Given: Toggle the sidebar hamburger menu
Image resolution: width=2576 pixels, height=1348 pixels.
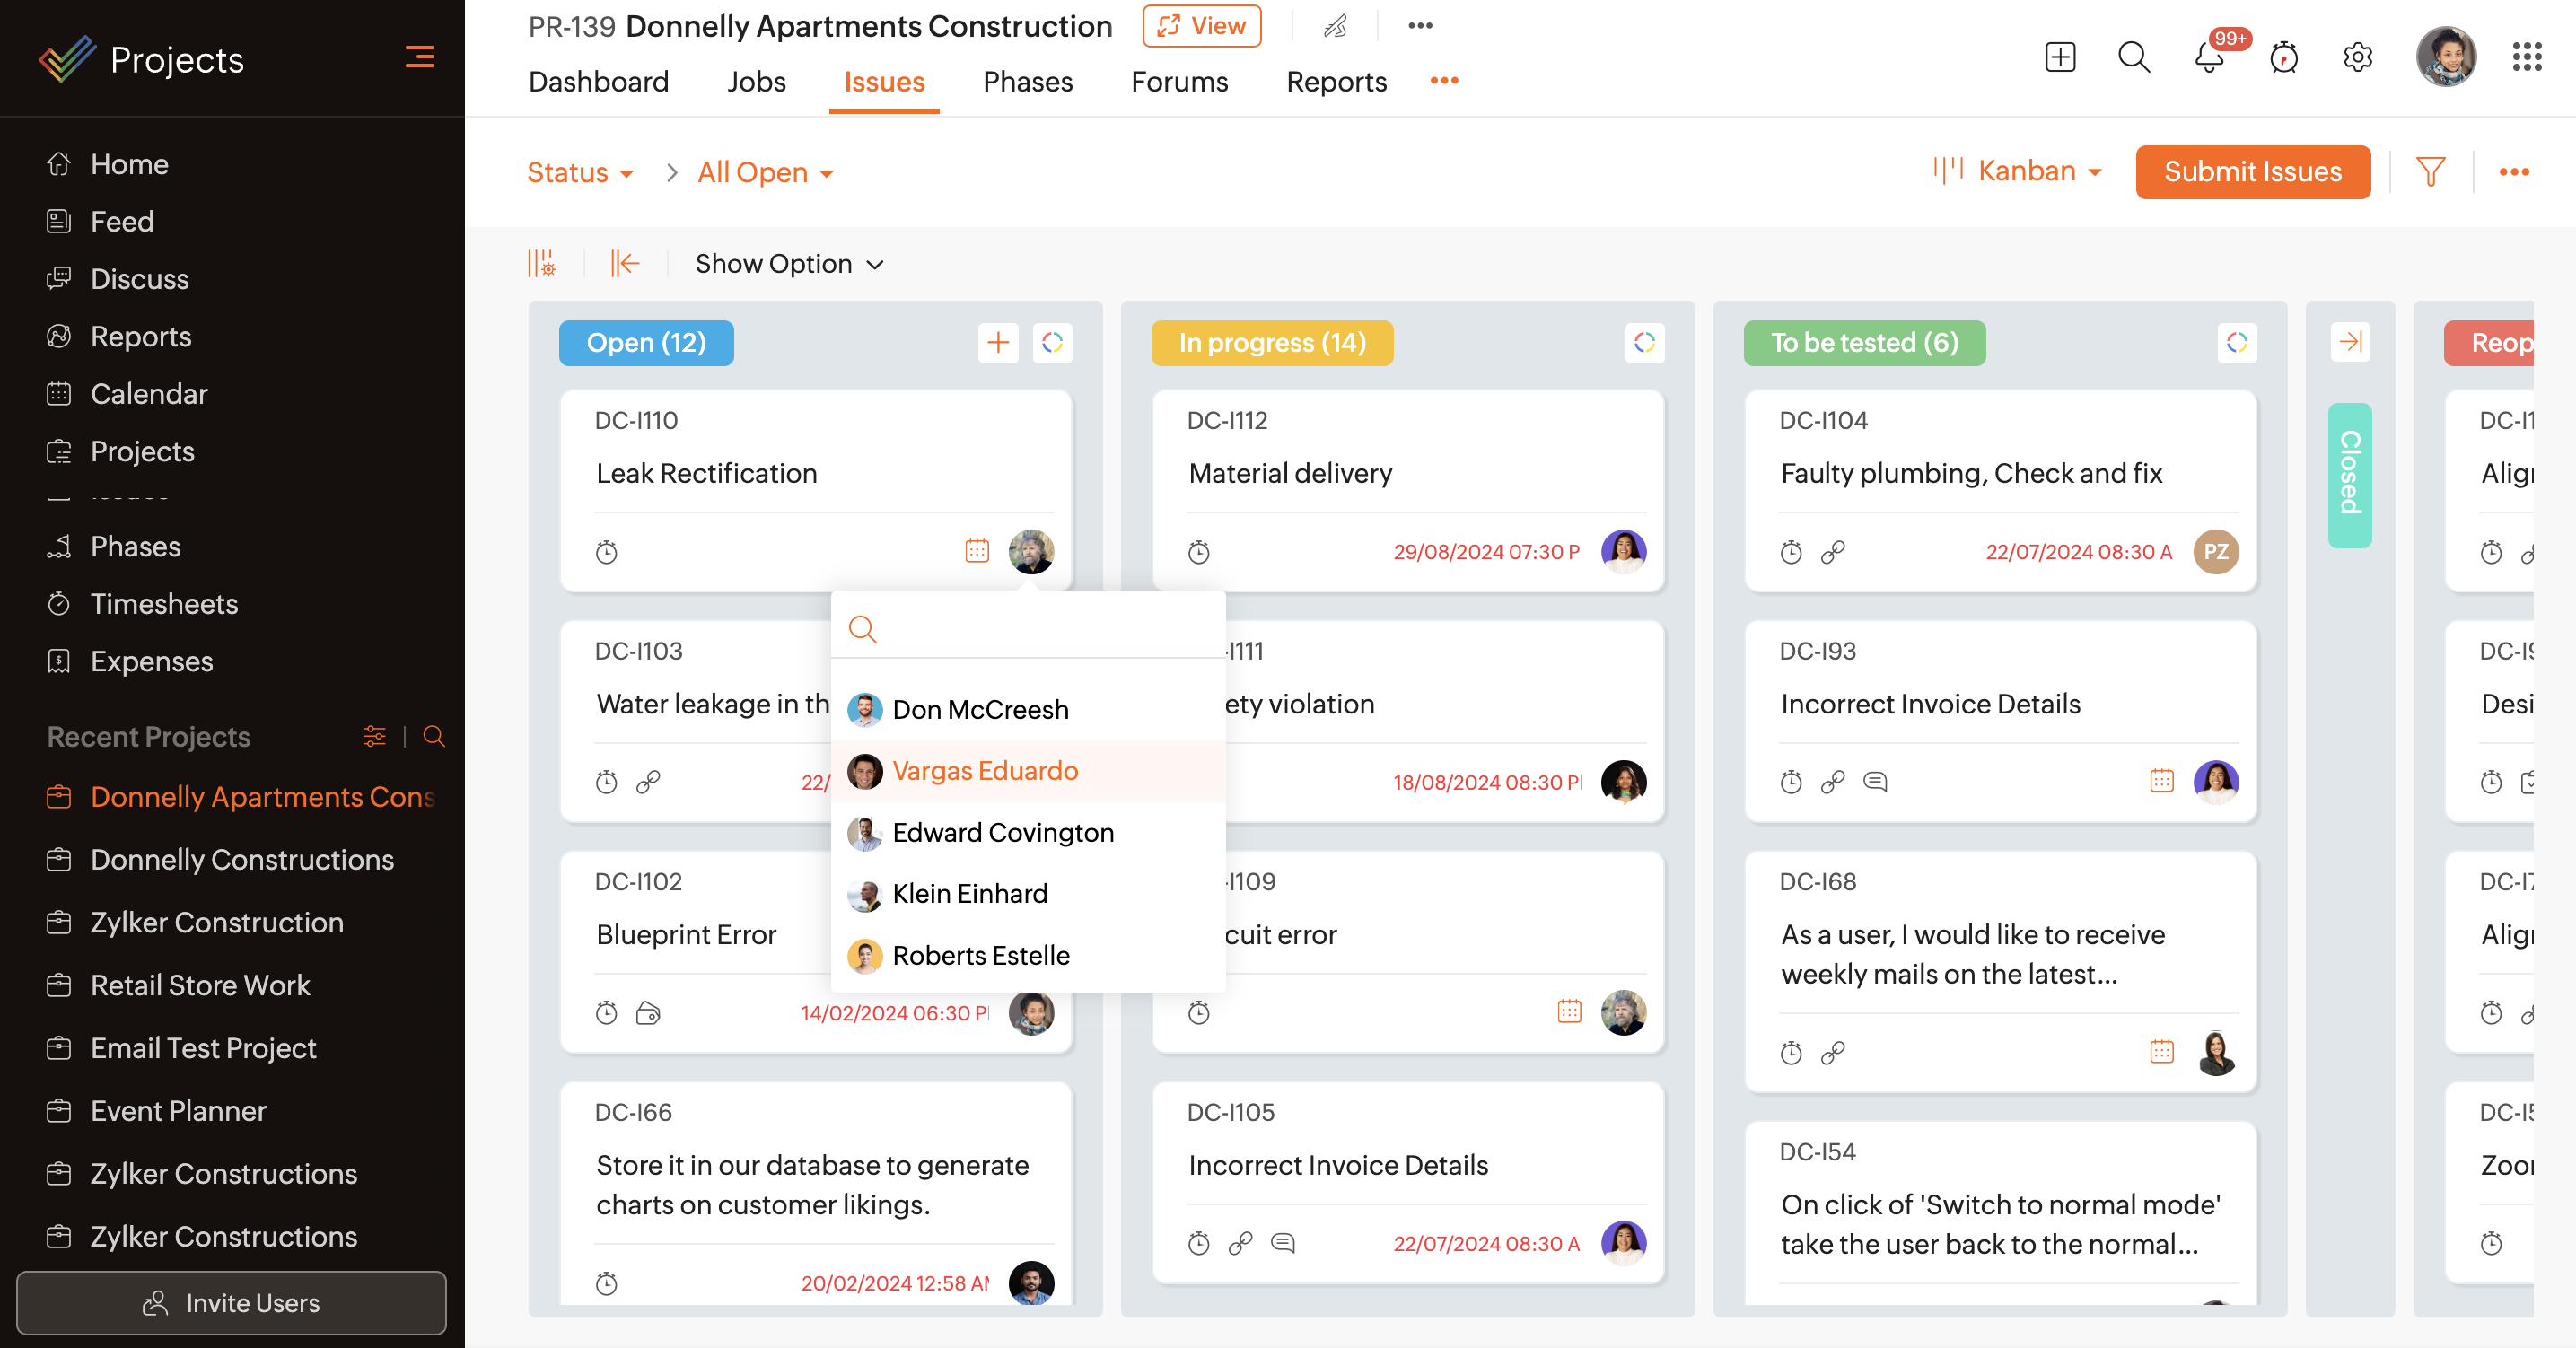Looking at the screenshot, I should coord(420,57).
